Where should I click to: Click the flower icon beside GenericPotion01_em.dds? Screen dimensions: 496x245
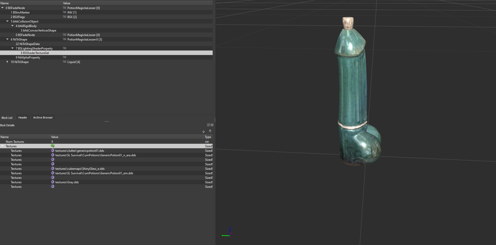coord(53,173)
